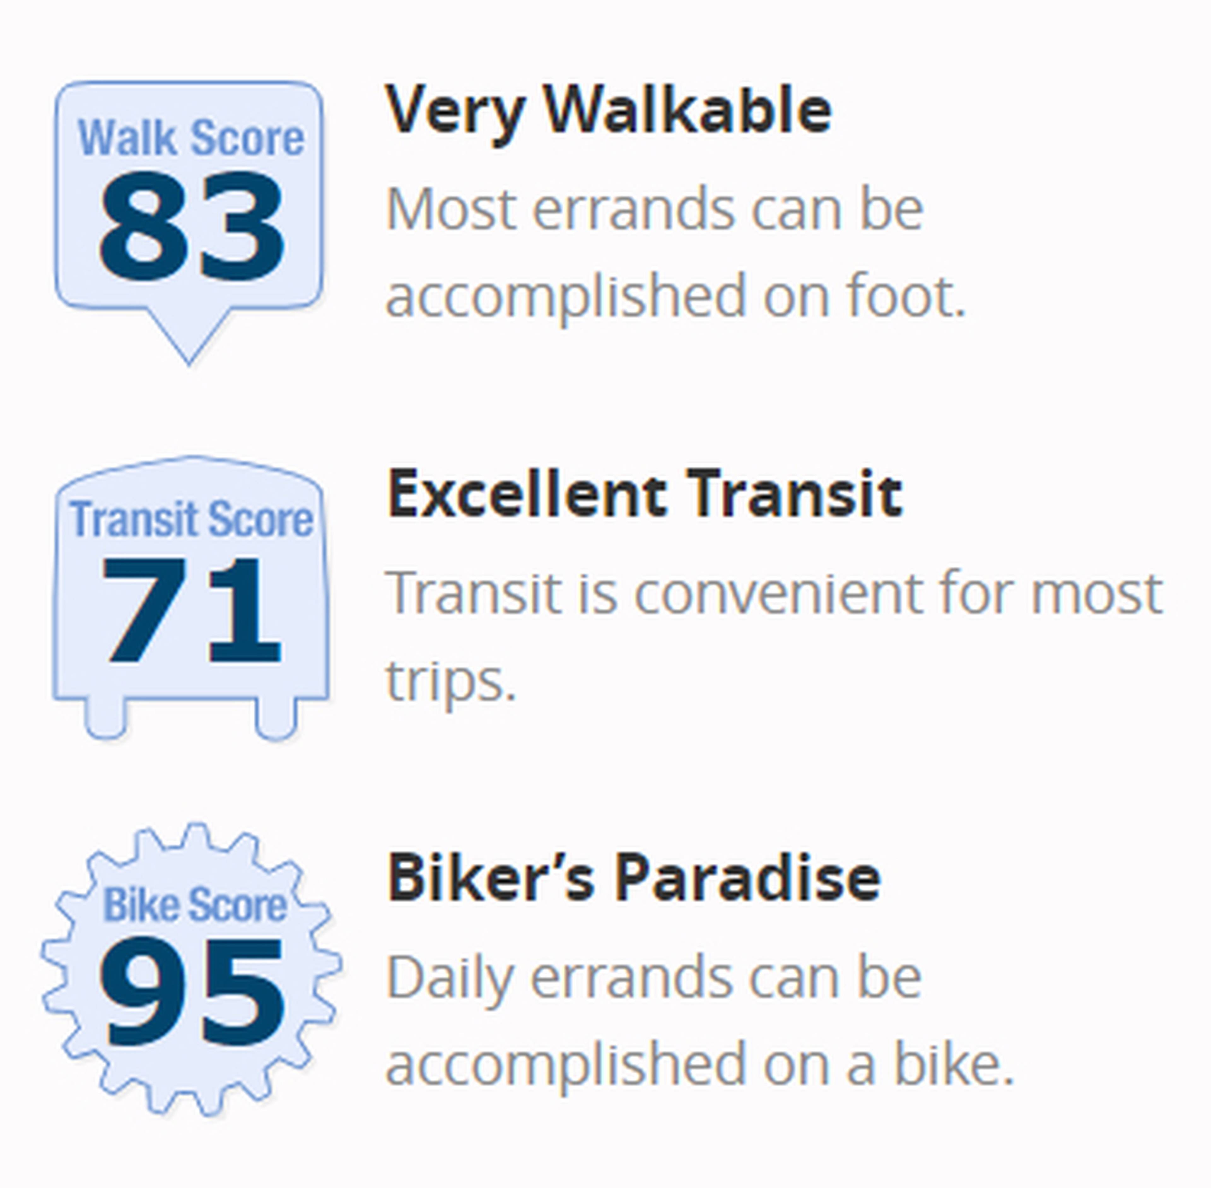Click the Transit Score 71 bus badge
The width and height of the screenshot is (1211, 1188).
point(190,598)
